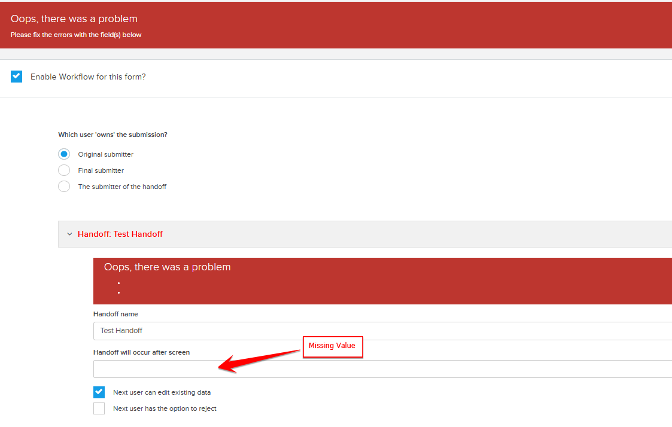Click the 'Missing Value' callout box
Screen dimensions: 672x427
click(x=333, y=346)
